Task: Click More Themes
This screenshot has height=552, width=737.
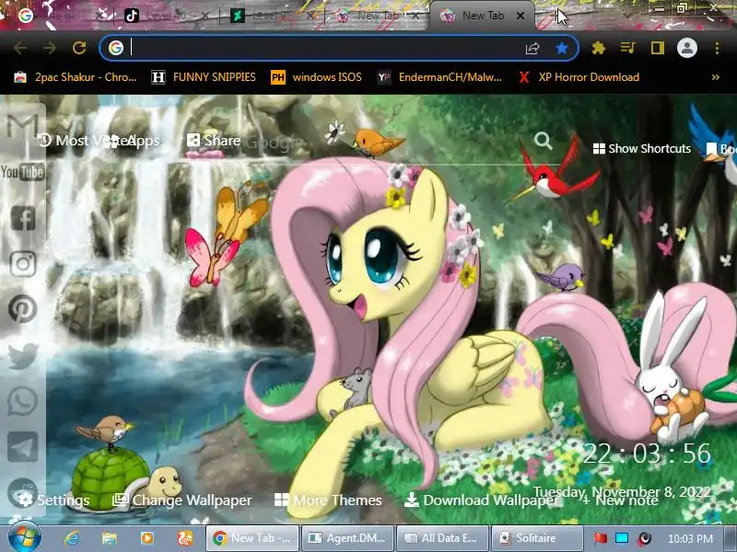Action: pos(328,500)
